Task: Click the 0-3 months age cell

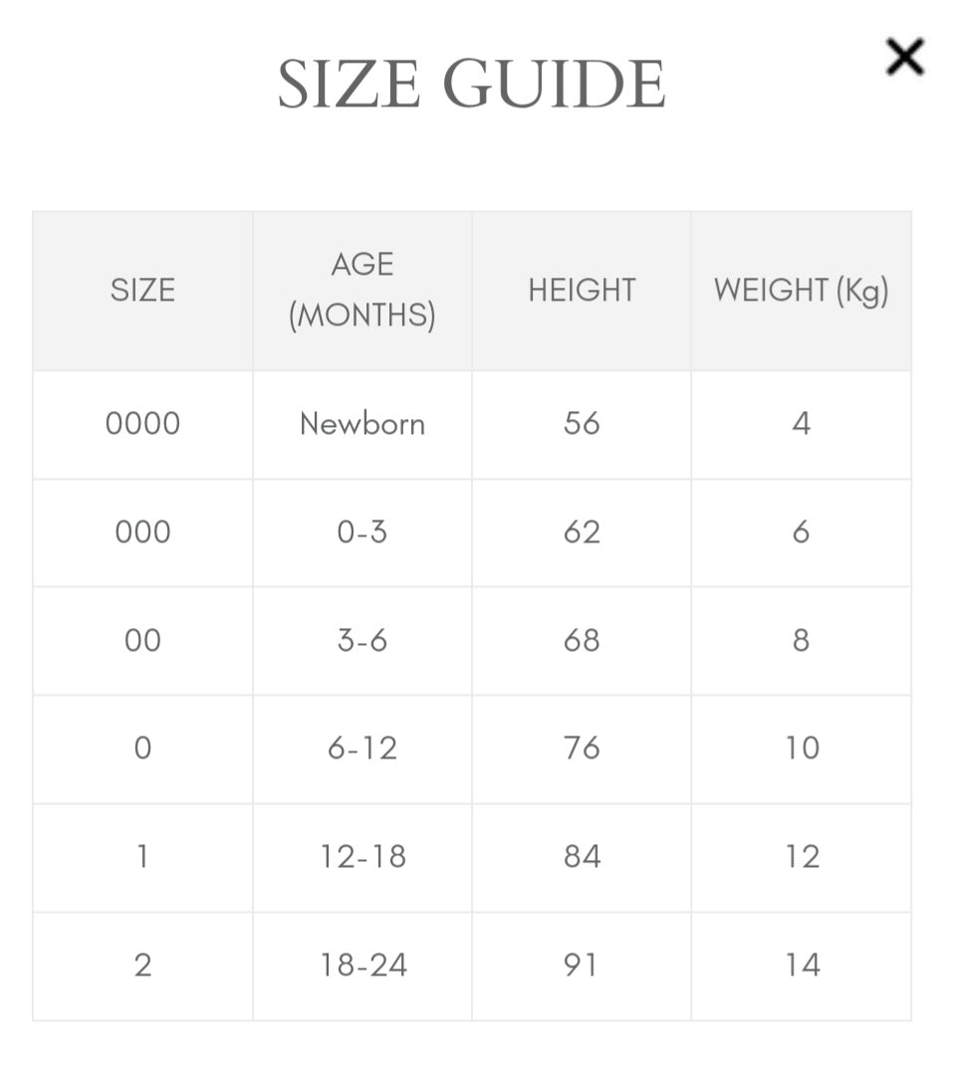Action: 362,533
